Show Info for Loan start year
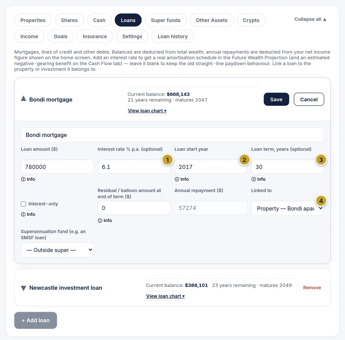 click(182, 179)
